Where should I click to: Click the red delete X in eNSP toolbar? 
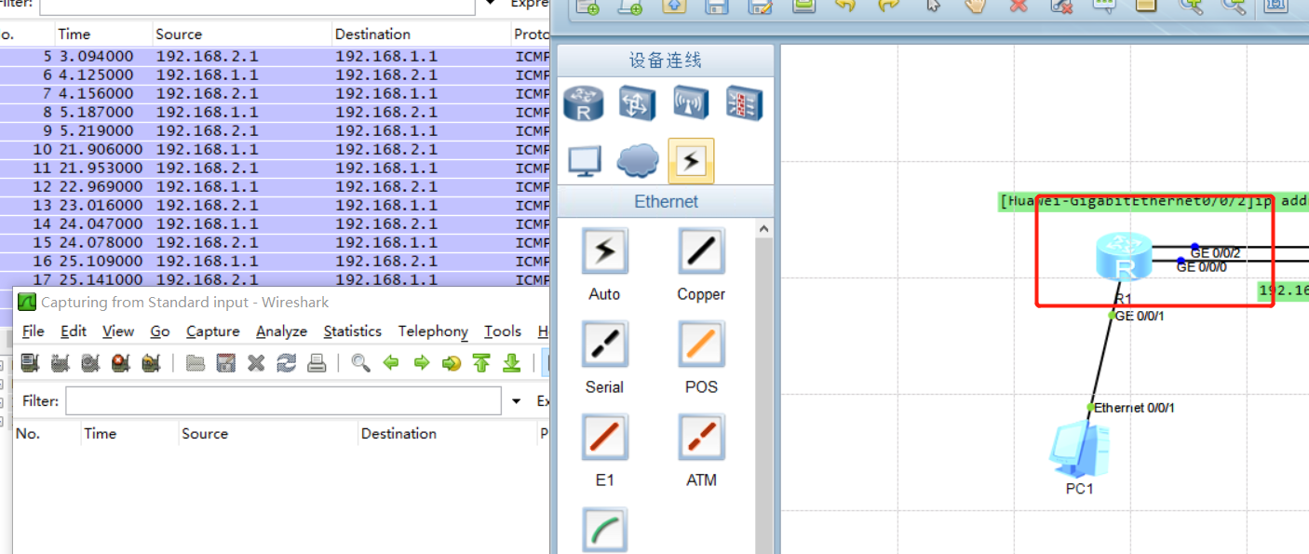(x=1019, y=6)
